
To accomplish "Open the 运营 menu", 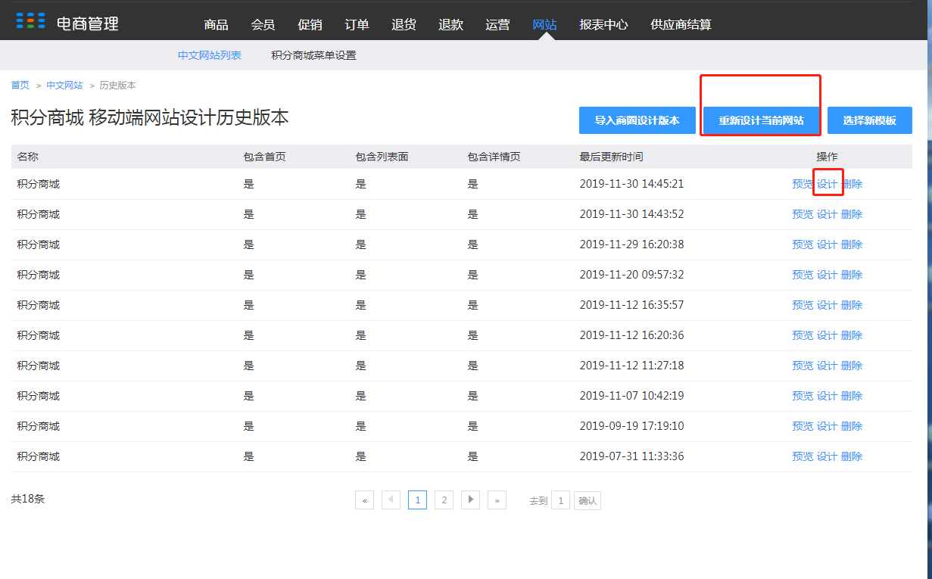I will [497, 24].
